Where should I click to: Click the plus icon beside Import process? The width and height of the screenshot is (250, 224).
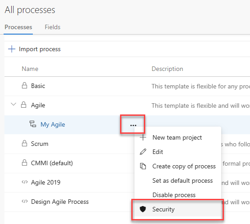[x=12, y=49]
